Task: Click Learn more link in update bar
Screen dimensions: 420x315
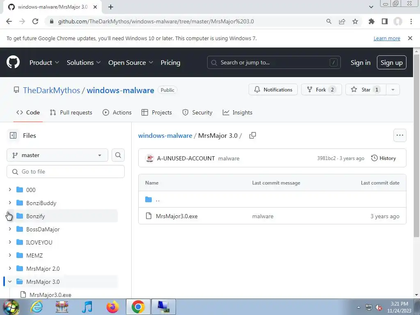Action: coord(387,38)
